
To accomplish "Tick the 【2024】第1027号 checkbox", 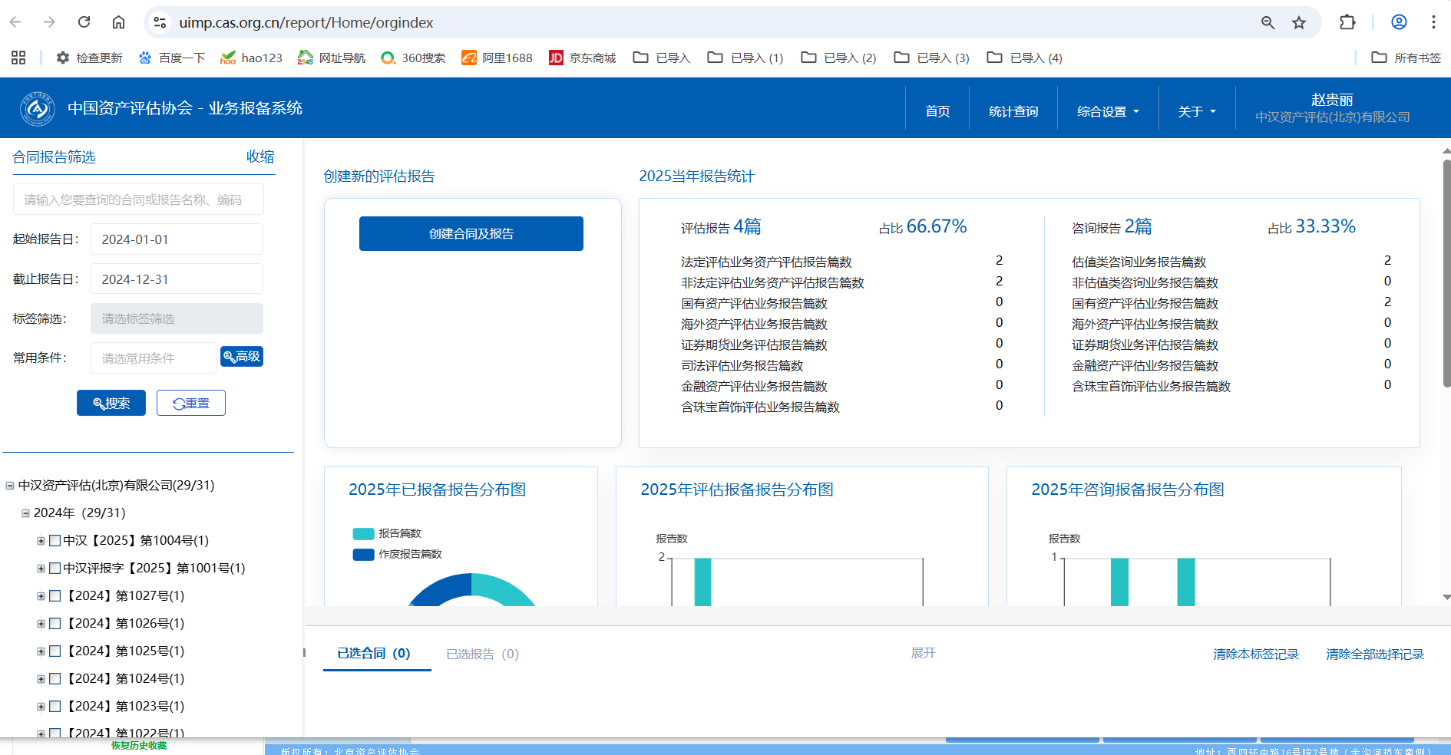I will [x=55, y=596].
